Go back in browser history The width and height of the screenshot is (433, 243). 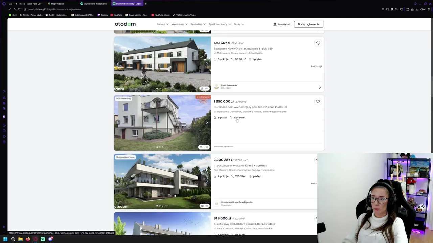[10, 9]
